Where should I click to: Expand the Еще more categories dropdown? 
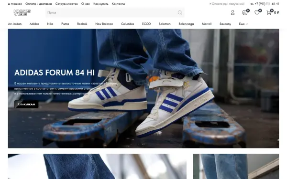tap(243, 24)
